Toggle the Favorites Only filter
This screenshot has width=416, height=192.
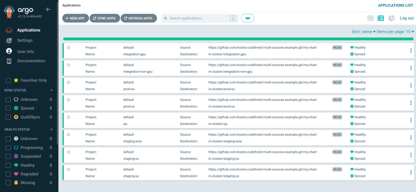[8, 80]
